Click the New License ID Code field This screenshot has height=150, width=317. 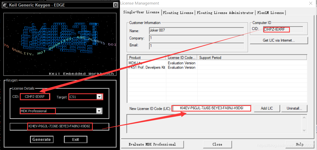pos(212,108)
